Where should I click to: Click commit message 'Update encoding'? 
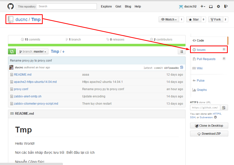click(x=94, y=96)
